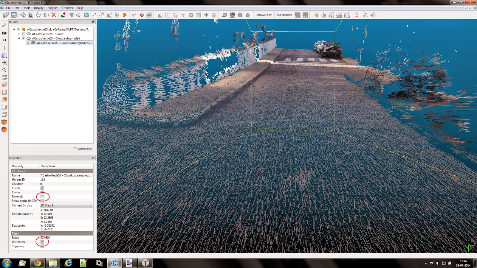Click the Faces value 274,690
Image resolution: width=477 pixels, height=268 pixels.
(x=45, y=238)
